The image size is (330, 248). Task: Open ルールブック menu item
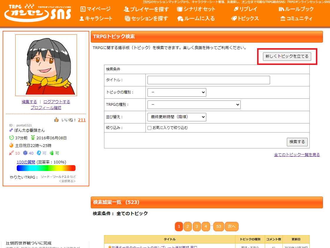[x=296, y=9]
